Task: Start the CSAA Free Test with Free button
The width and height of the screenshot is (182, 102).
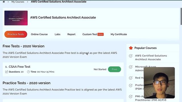Action: pyautogui.click(x=114, y=69)
